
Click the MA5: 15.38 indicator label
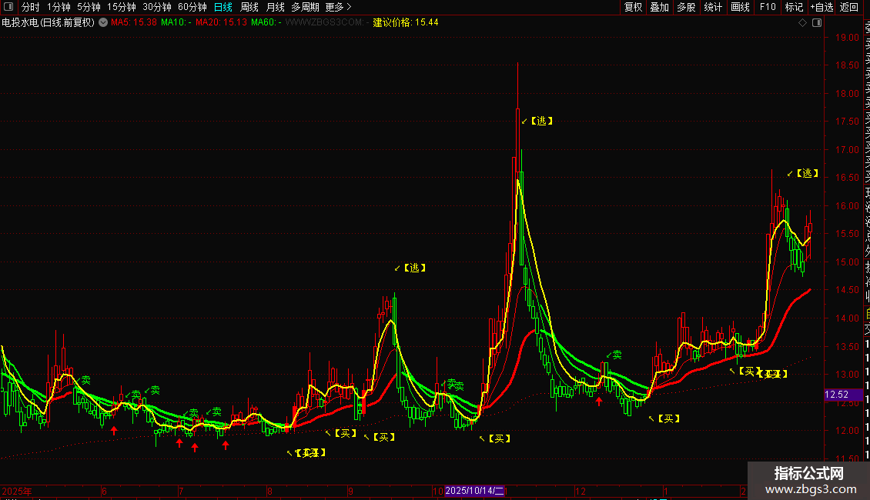(x=134, y=23)
